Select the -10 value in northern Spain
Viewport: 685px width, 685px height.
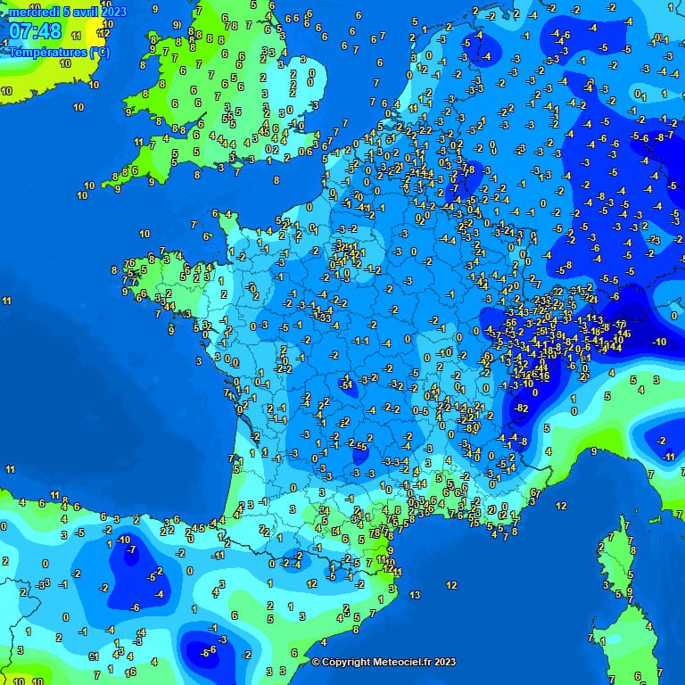pyautogui.click(x=124, y=540)
